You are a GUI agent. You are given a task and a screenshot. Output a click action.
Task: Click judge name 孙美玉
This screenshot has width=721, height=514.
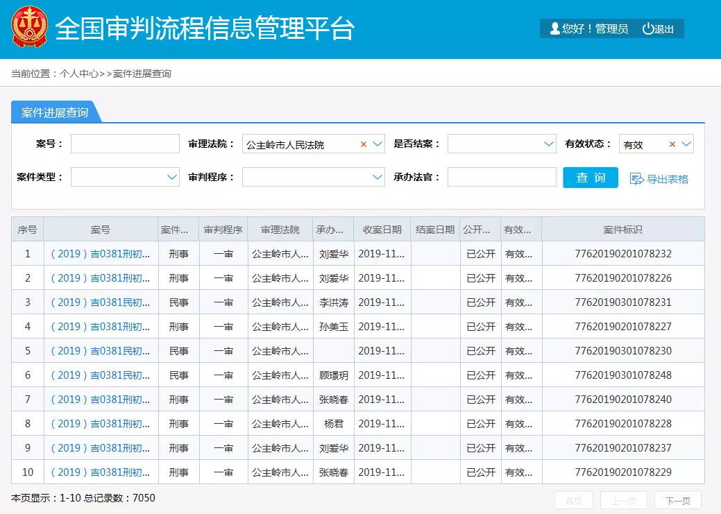[334, 327]
